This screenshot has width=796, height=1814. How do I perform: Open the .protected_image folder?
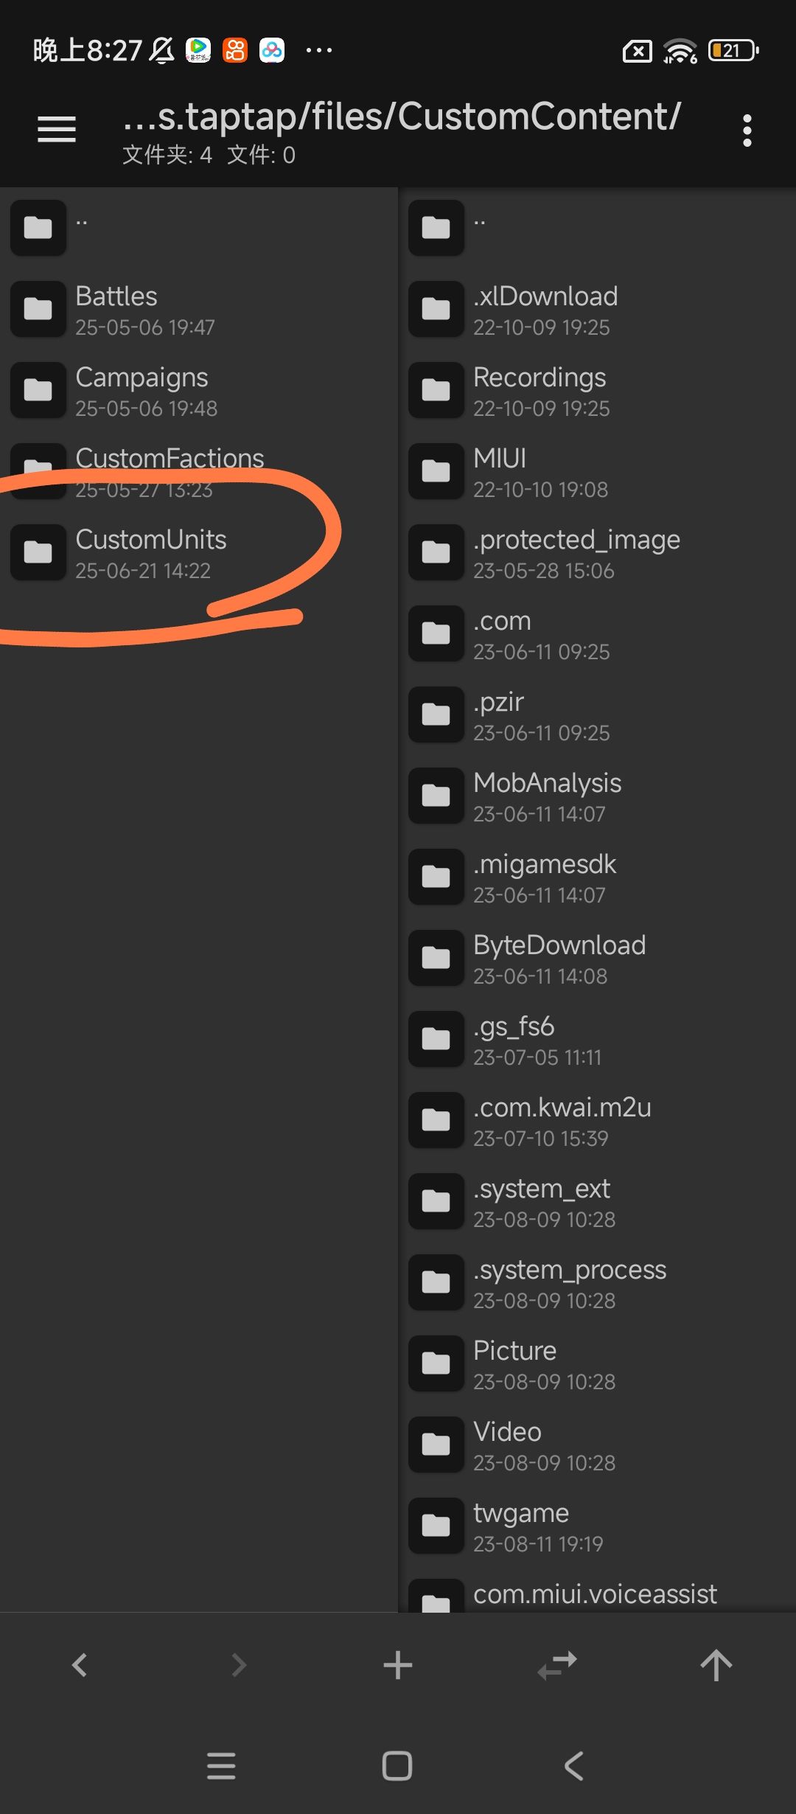point(576,552)
